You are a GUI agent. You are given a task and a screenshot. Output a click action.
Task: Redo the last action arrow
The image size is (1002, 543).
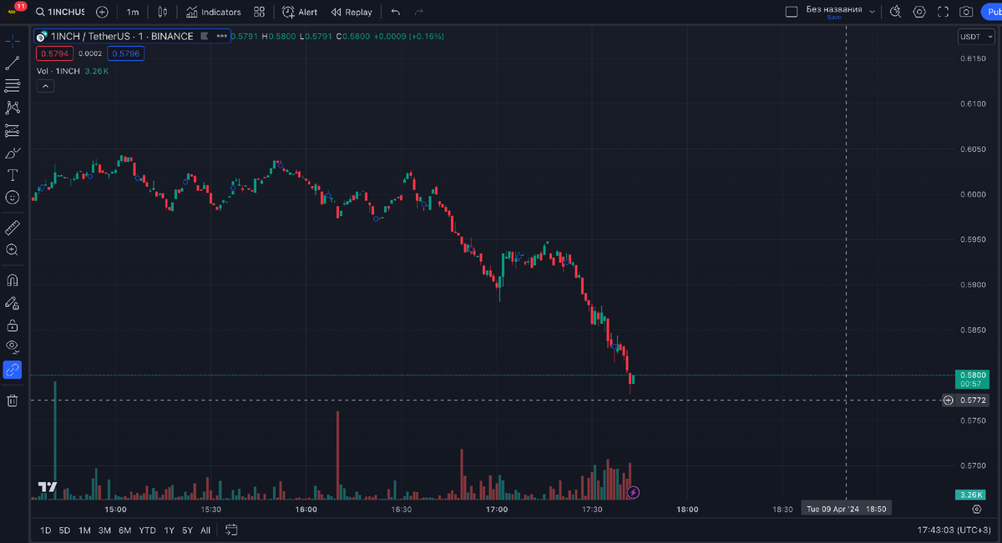coord(419,13)
